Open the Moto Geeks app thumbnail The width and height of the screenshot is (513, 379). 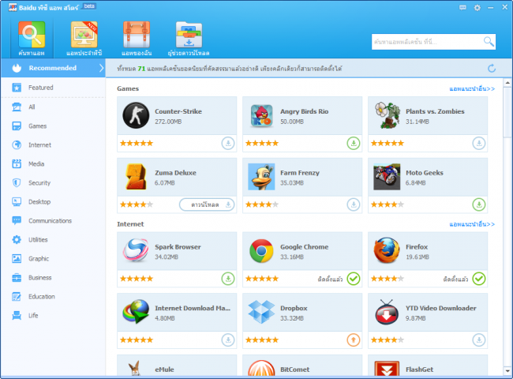[387, 177]
